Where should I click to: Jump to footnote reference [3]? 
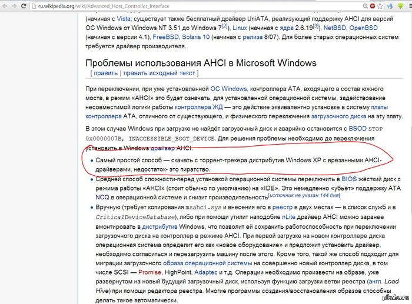(x=315, y=26)
